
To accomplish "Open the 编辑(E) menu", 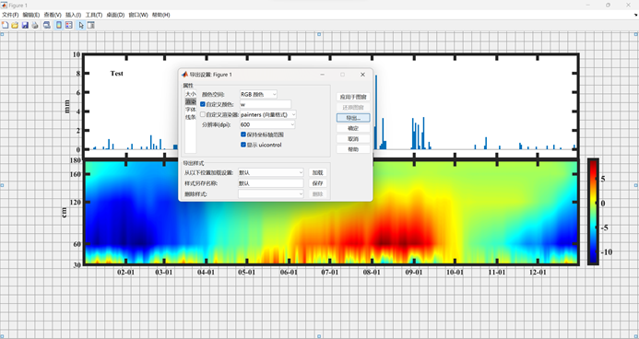I will (31, 15).
